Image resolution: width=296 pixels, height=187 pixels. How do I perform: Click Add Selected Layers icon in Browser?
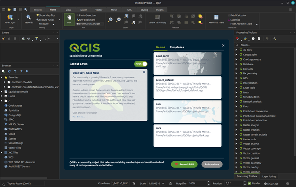coord(3,71)
